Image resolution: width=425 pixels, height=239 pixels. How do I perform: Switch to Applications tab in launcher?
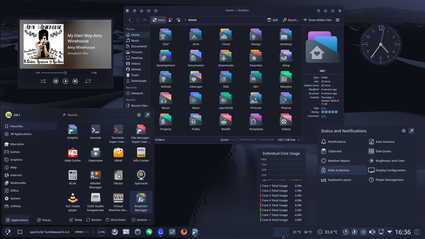(x=17, y=220)
